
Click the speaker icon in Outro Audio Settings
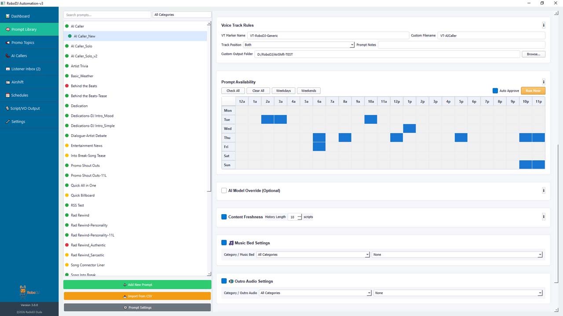pos(231,281)
